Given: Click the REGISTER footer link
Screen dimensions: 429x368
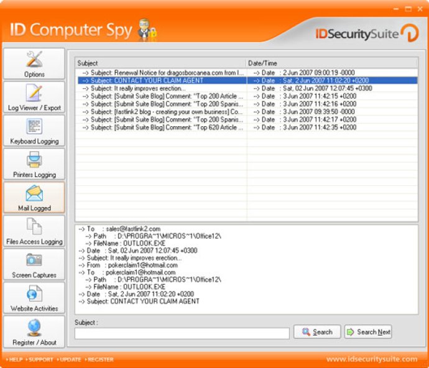Looking at the screenshot, I should tap(99, 359).
